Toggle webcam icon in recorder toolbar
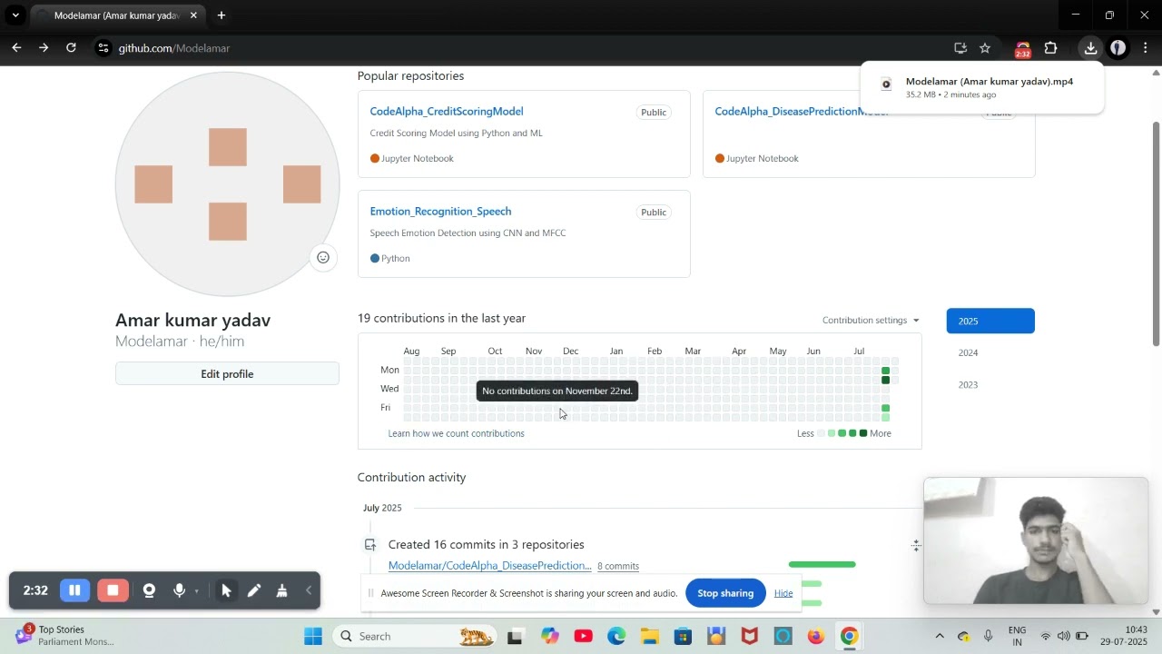1162x654 pixels. (149, 590)
